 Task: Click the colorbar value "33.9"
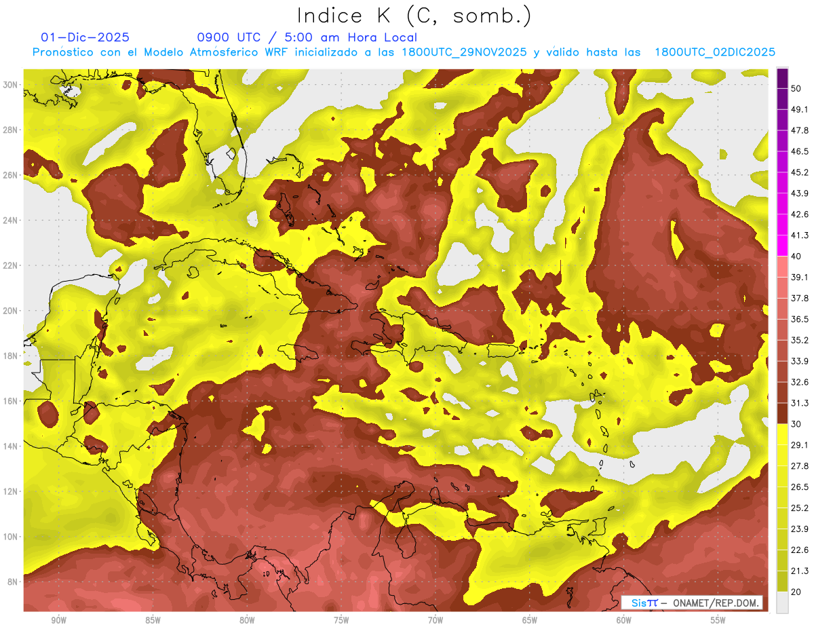[799, 361]
